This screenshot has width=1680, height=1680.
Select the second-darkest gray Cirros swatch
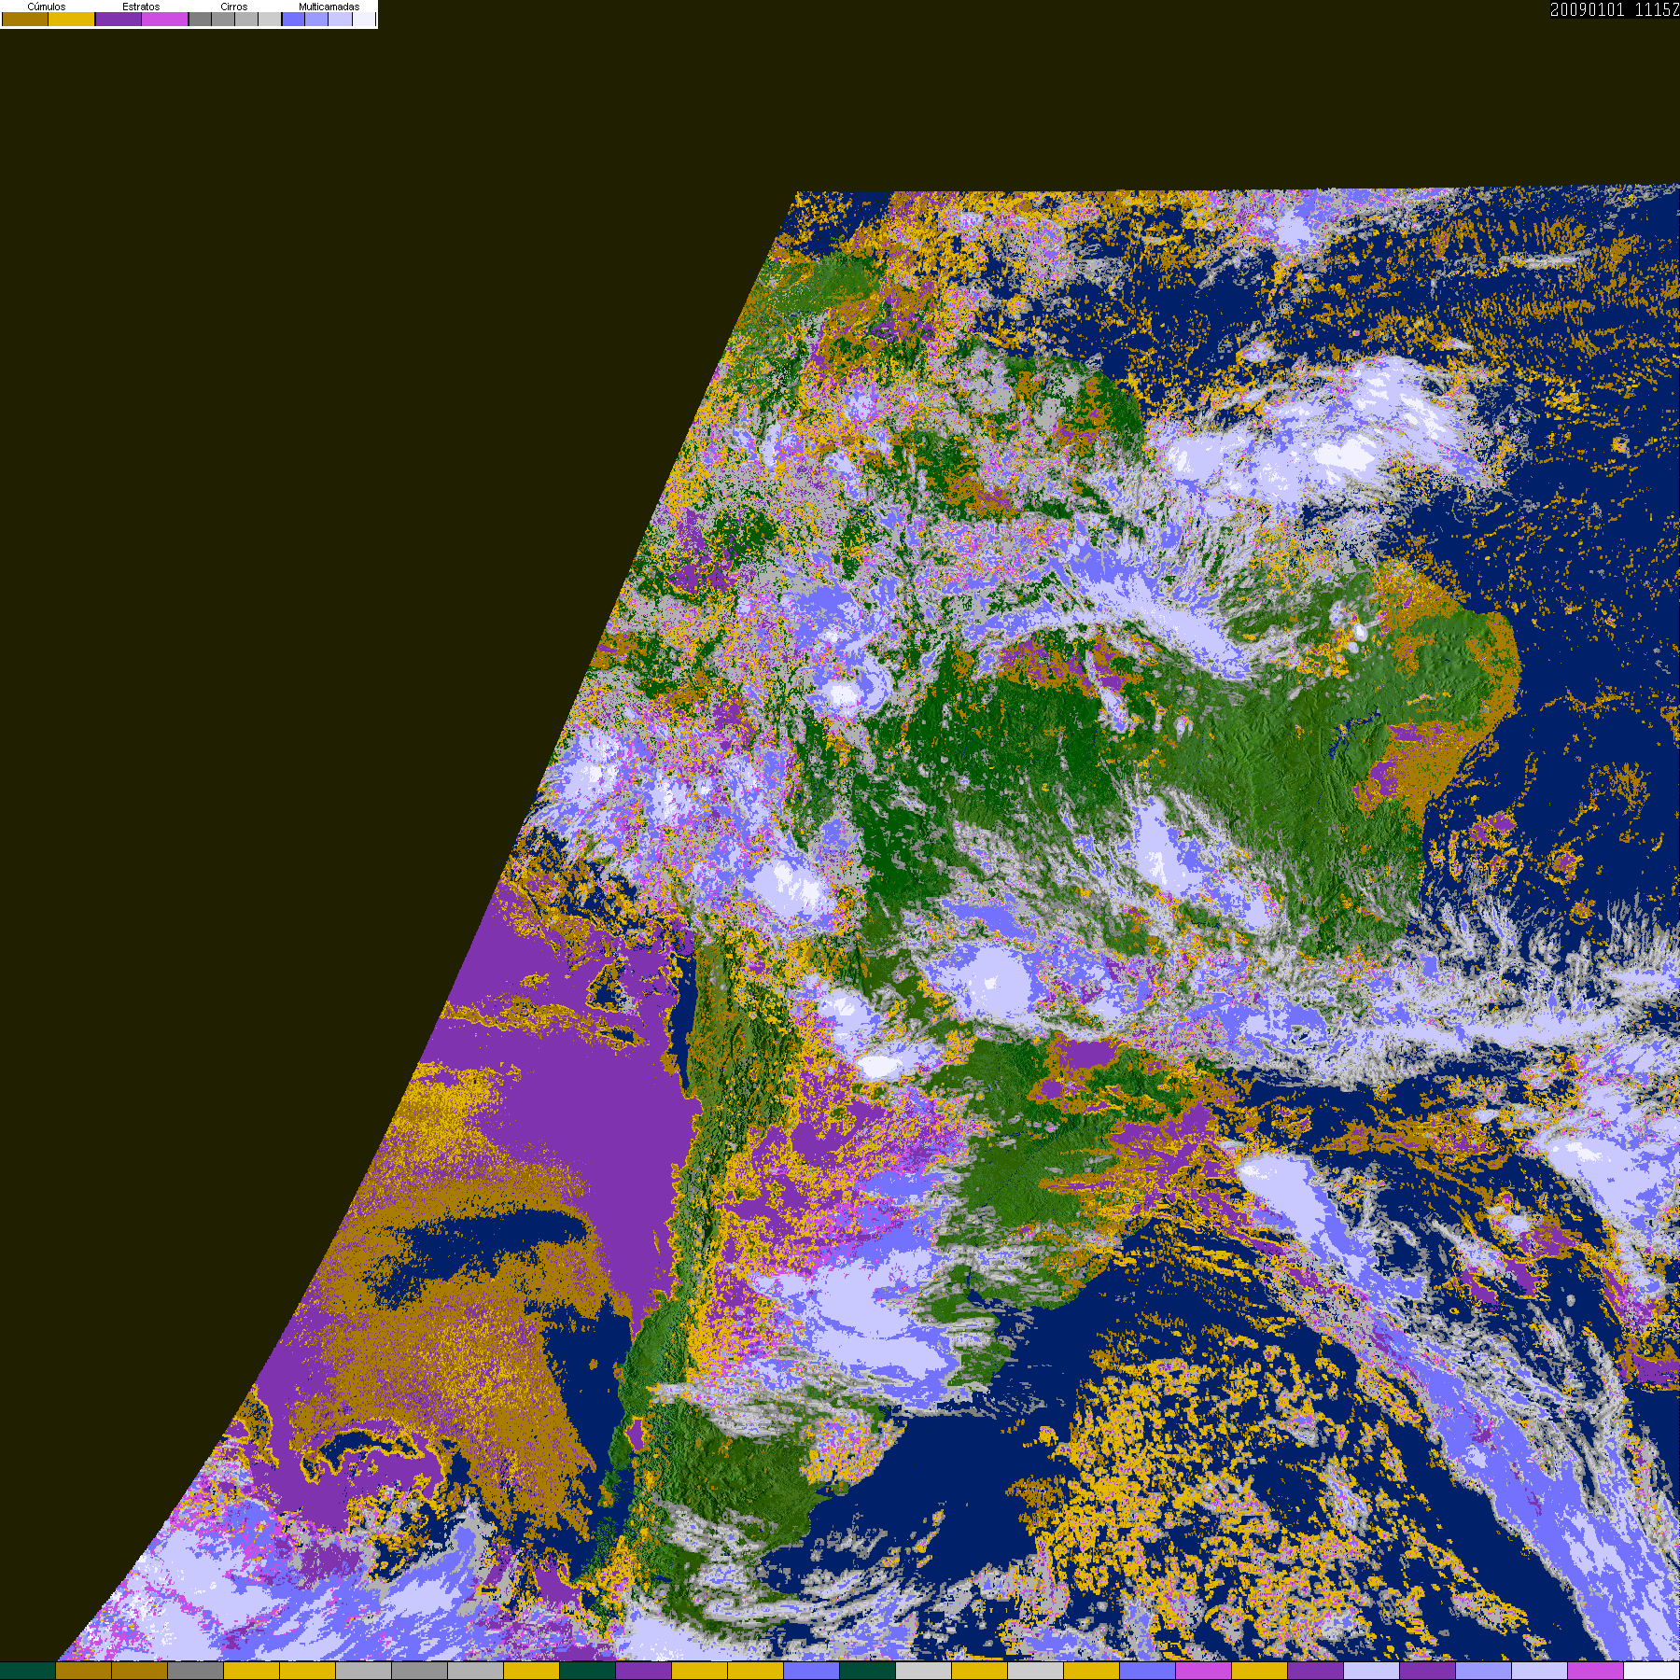pos(223,20)
